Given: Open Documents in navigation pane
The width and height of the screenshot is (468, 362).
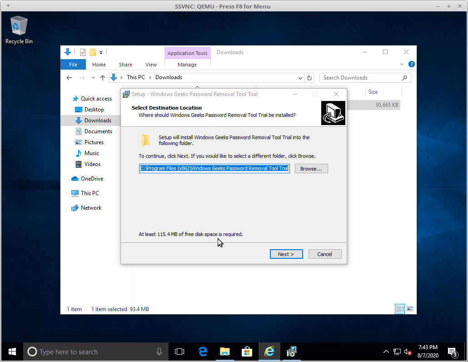Looking at the screenshot, I should pyautogui.click(x=94, y=131).
